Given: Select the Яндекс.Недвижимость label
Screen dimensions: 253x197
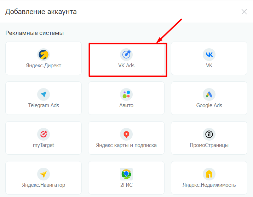Looking at the screenshot, I should (209, 185).
